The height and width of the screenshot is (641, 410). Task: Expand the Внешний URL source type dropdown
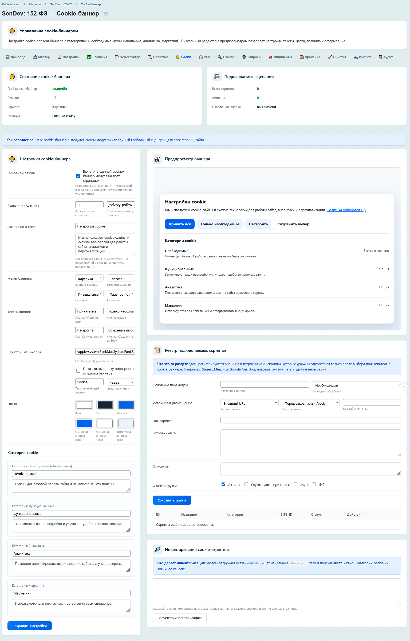coord(249,403)
